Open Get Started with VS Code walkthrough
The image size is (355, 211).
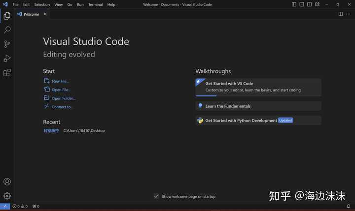pos(258,87)
